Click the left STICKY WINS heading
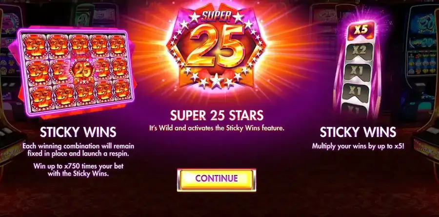 pyautogui.click(x=78, y=132)
